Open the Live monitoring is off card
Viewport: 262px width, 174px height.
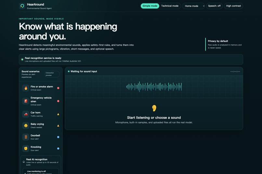pos(41,171)
